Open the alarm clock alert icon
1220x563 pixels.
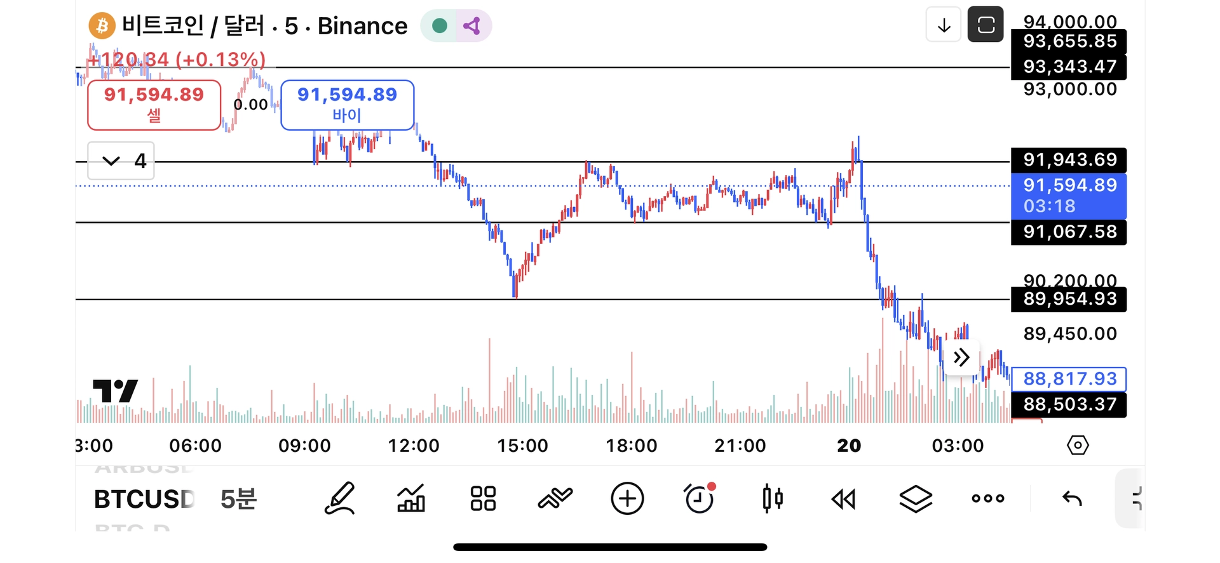pyautogui.click(x=700, y=499)
